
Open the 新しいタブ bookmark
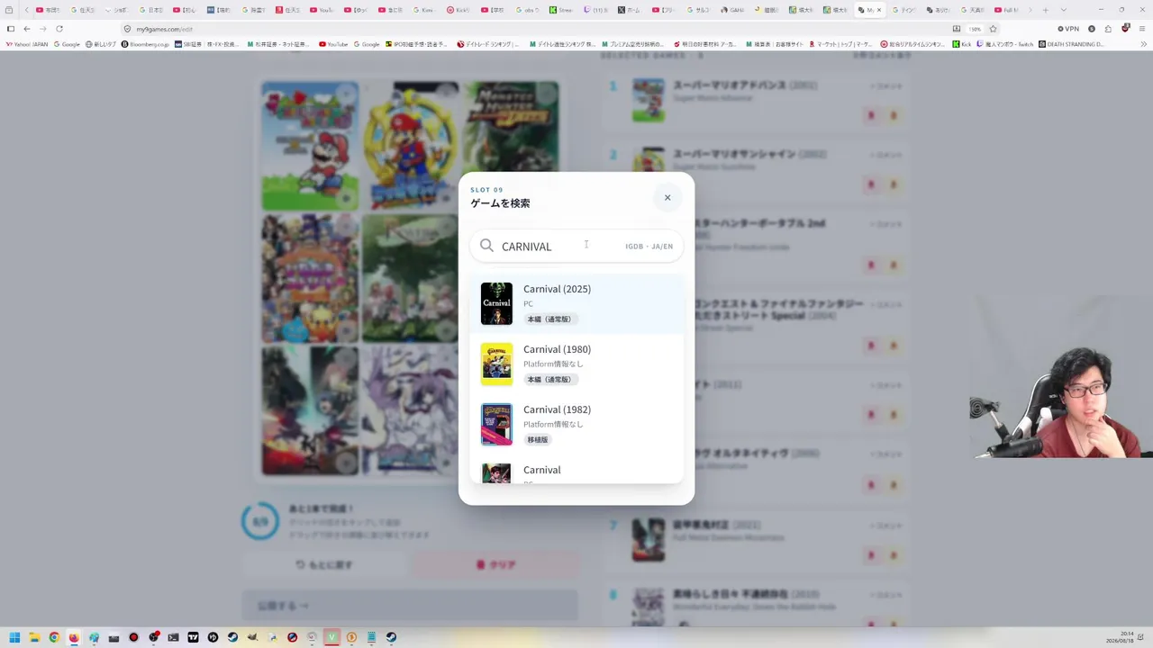[99, 44]
